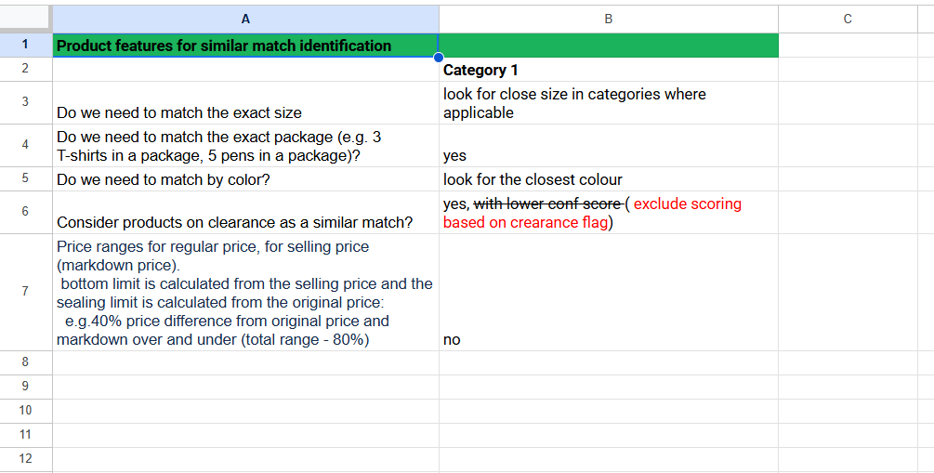934x473 pixels.
Task: Click row 12 header
Action: click(x=25, y=459)
